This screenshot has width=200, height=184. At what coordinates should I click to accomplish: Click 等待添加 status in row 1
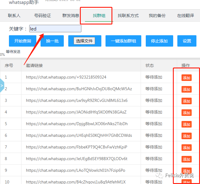(x=154, y=77)
